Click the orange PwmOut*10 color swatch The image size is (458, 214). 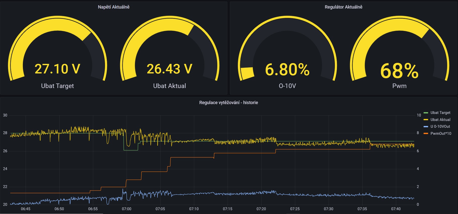(426, 134)
